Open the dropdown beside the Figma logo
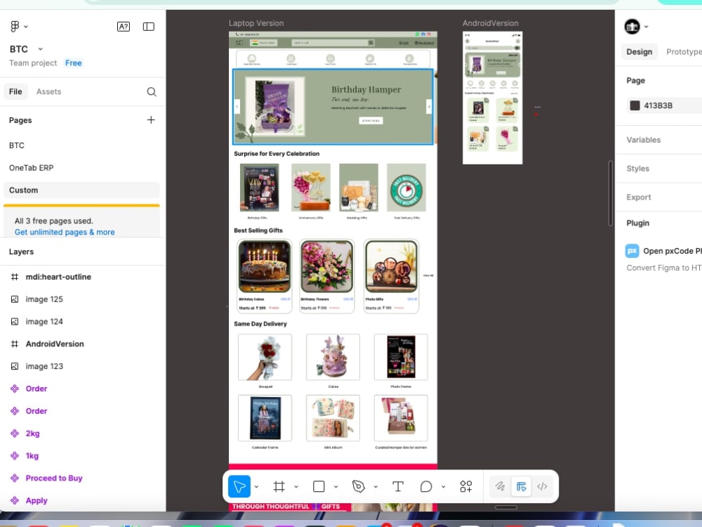Image resolution: width=702 pixels, height=527 pixels. coord(26,27)
